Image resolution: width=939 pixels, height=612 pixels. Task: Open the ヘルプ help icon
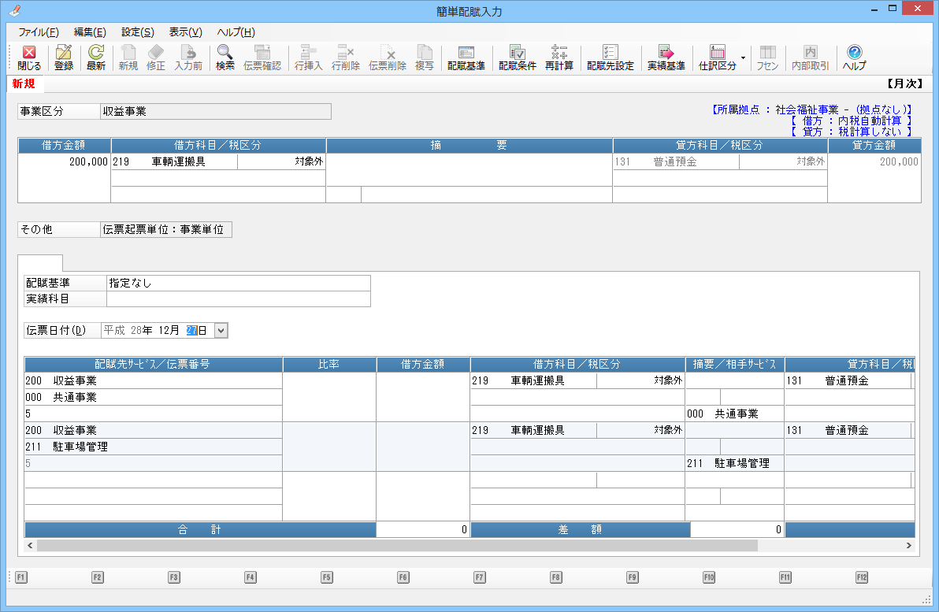tap(854, 57)
